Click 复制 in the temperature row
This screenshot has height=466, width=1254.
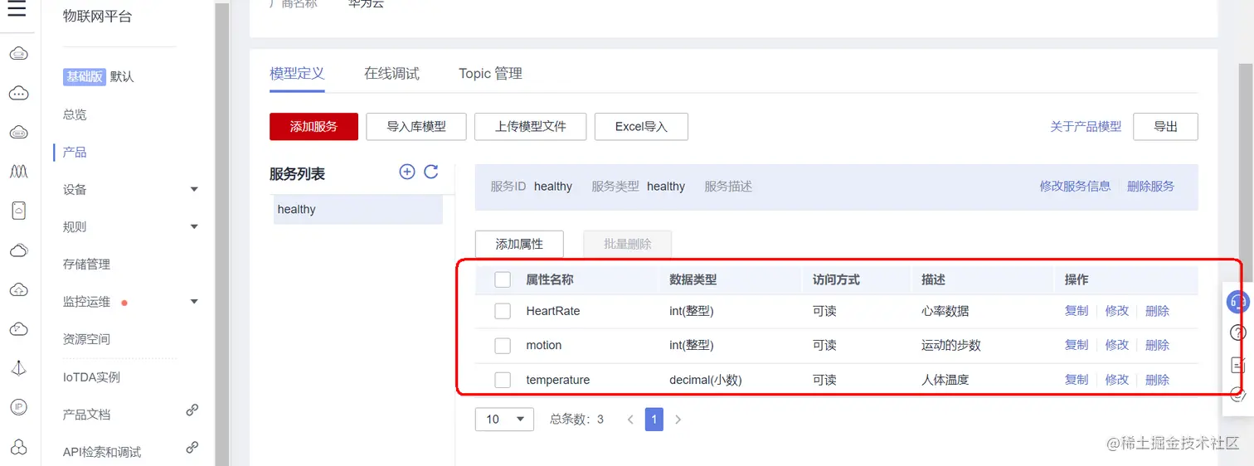(1077, 380)
